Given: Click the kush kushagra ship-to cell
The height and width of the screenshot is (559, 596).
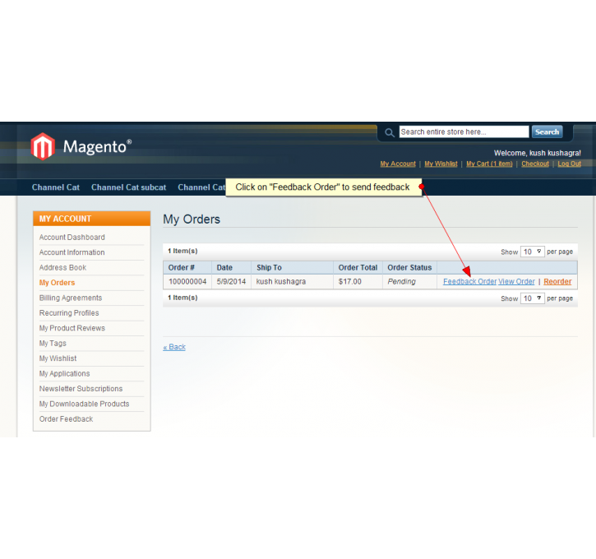Looking at the screenshot, I should click(x=292, y=282).
